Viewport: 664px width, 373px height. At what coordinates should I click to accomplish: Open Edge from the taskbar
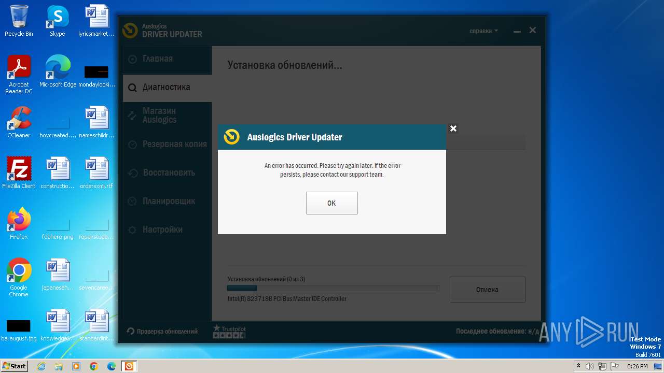[x=112, y=366]
